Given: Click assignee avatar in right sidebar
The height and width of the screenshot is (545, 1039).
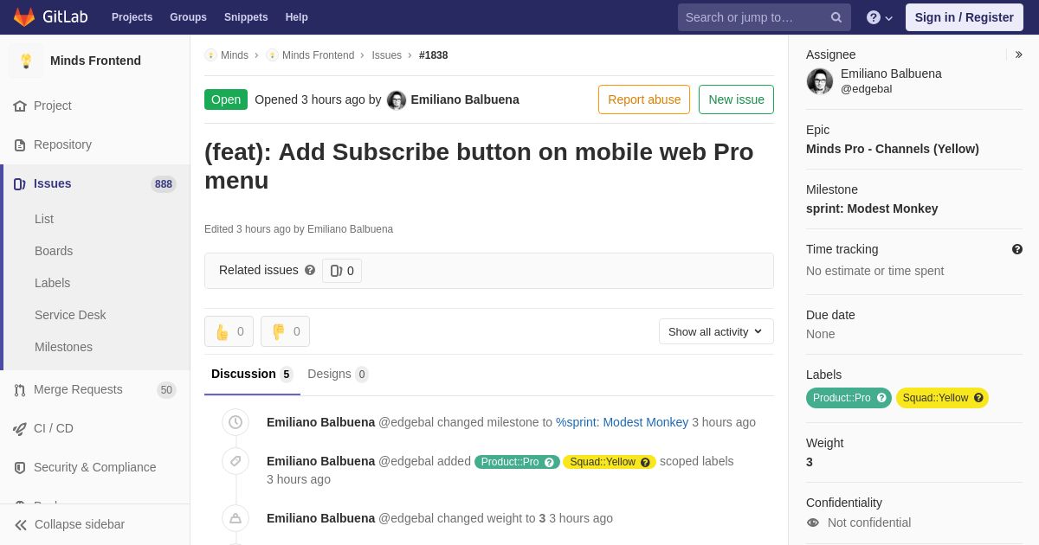Looking at the screenshot, I should pos(820,81).
